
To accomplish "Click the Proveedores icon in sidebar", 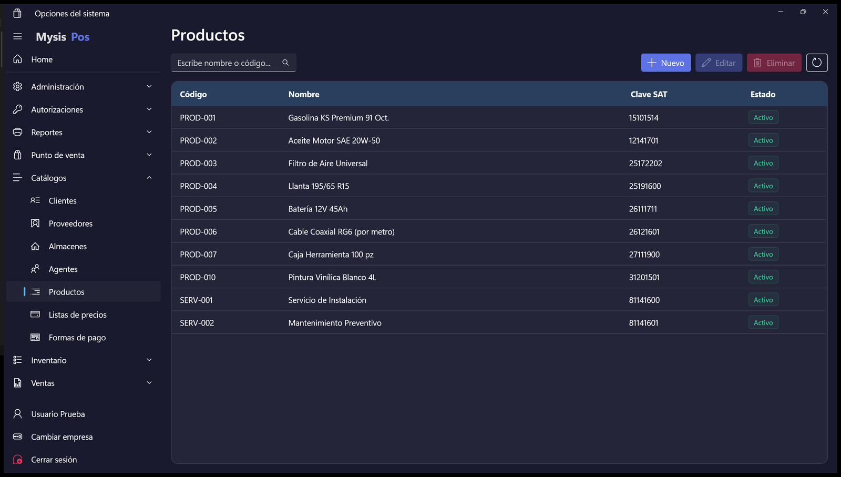I will (x=35, y=224).
